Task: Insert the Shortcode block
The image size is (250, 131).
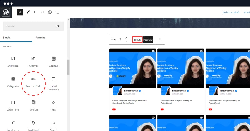Action: point(13,62)
